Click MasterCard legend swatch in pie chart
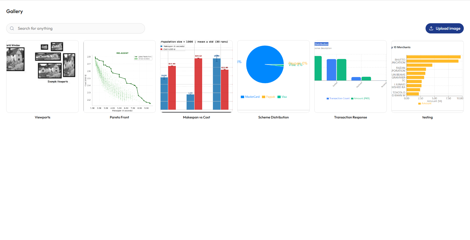Image resolution: width=470 pixels, height=240 pixels. pos(242,97)
